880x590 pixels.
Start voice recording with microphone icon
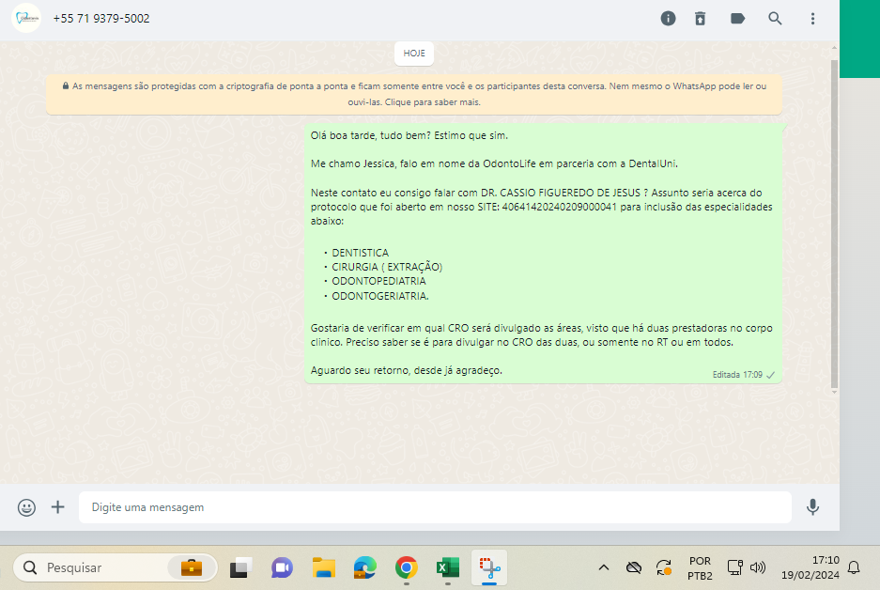812,507
